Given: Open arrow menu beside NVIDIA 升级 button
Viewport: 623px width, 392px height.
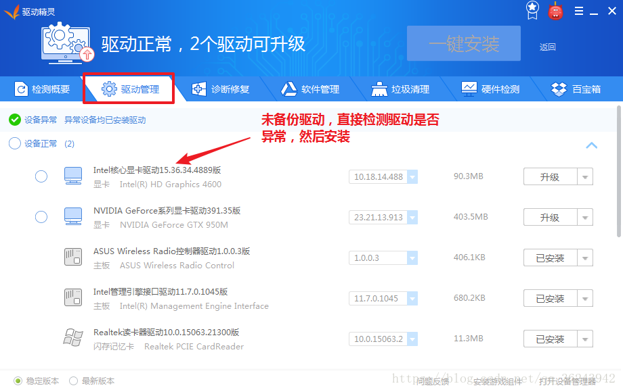Looking at the screenshot, I should click(585, 217).
